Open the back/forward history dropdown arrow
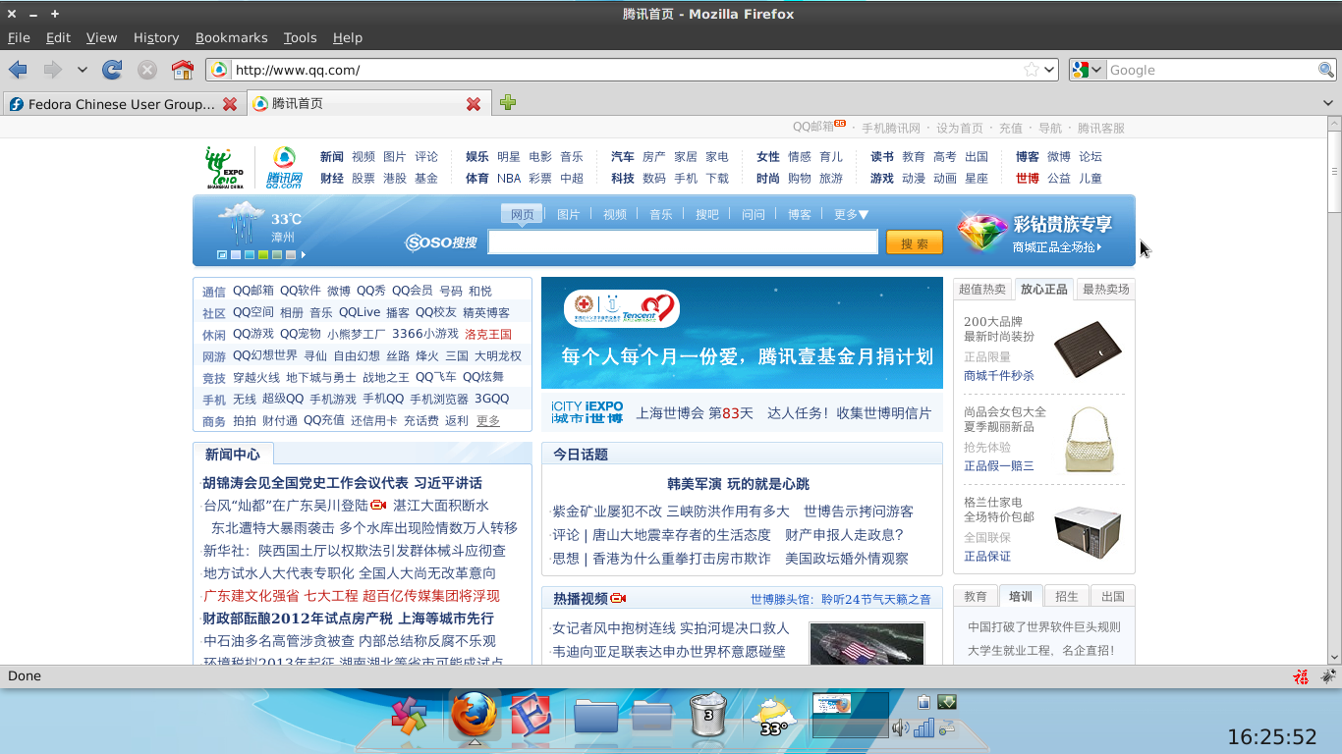The image size is (1342, 754). (x=83, y=70)
